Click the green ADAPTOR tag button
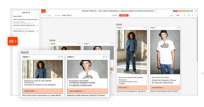The image size is (204, 107). coord(189,11)
